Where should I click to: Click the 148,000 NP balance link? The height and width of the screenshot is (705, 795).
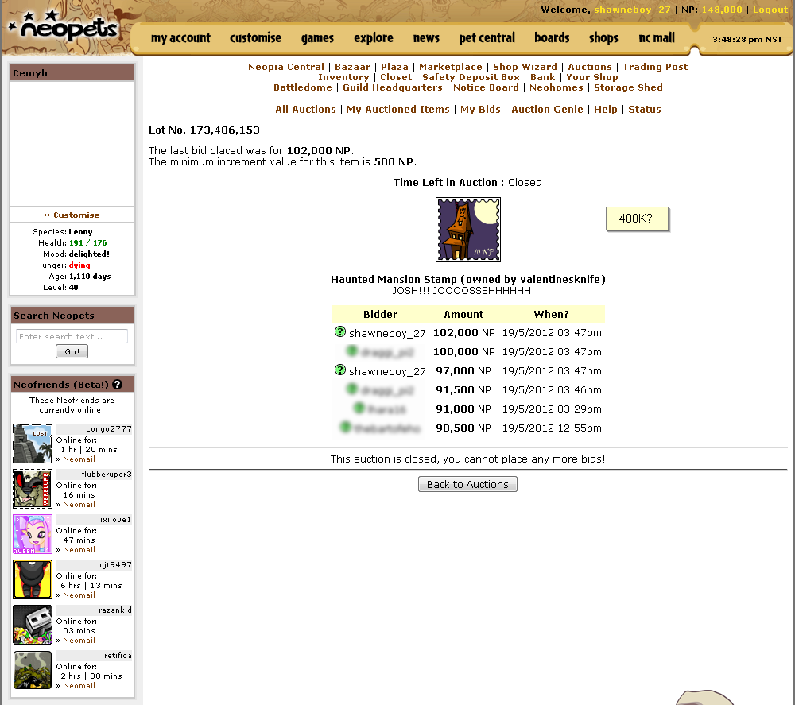coord(722,10)
